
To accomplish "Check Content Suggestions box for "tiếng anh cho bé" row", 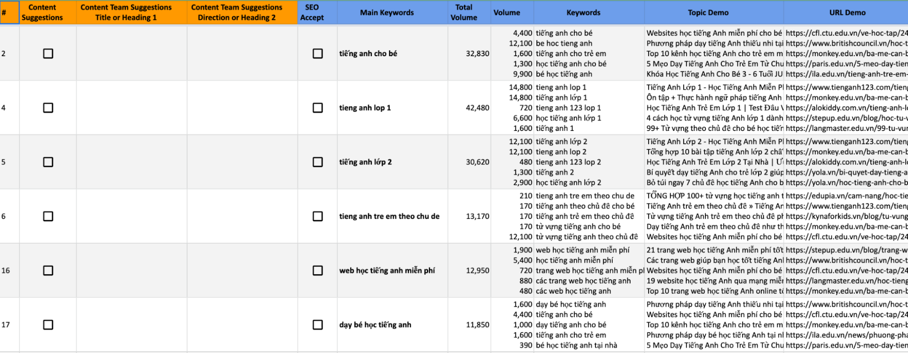I will (47, 53).
